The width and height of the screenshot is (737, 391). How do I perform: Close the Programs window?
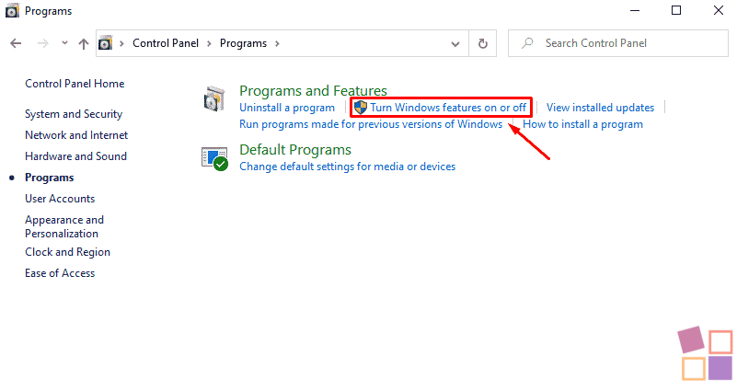(719, 10)
